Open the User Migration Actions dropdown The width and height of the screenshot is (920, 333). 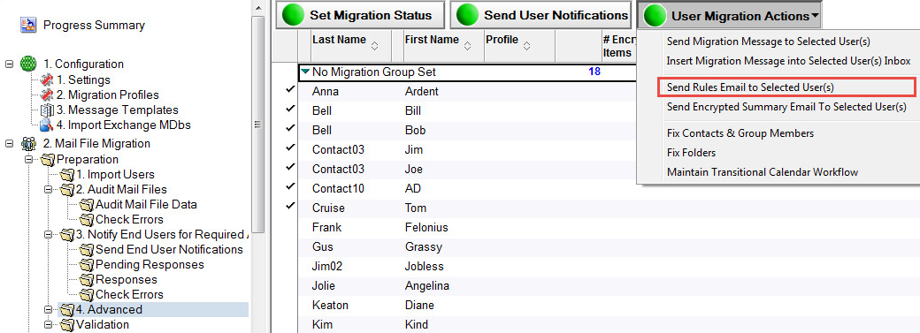pyautogui.click(x=730, y=16)
